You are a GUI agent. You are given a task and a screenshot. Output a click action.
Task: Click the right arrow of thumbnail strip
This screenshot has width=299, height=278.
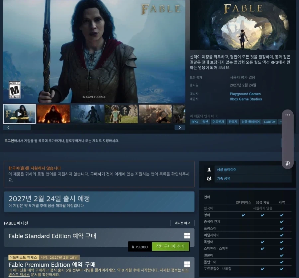tap(180, 128)
